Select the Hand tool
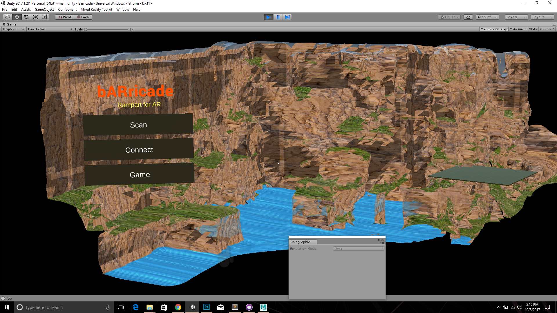The width and height of the screenshot is (557, 313). point(8,17)
